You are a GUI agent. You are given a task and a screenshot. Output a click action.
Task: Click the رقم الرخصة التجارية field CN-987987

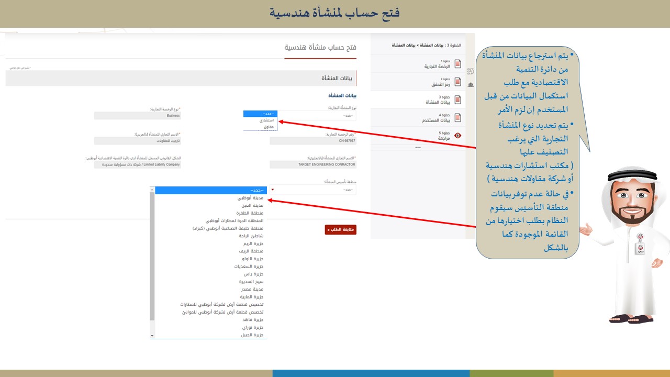coord(312,140)
